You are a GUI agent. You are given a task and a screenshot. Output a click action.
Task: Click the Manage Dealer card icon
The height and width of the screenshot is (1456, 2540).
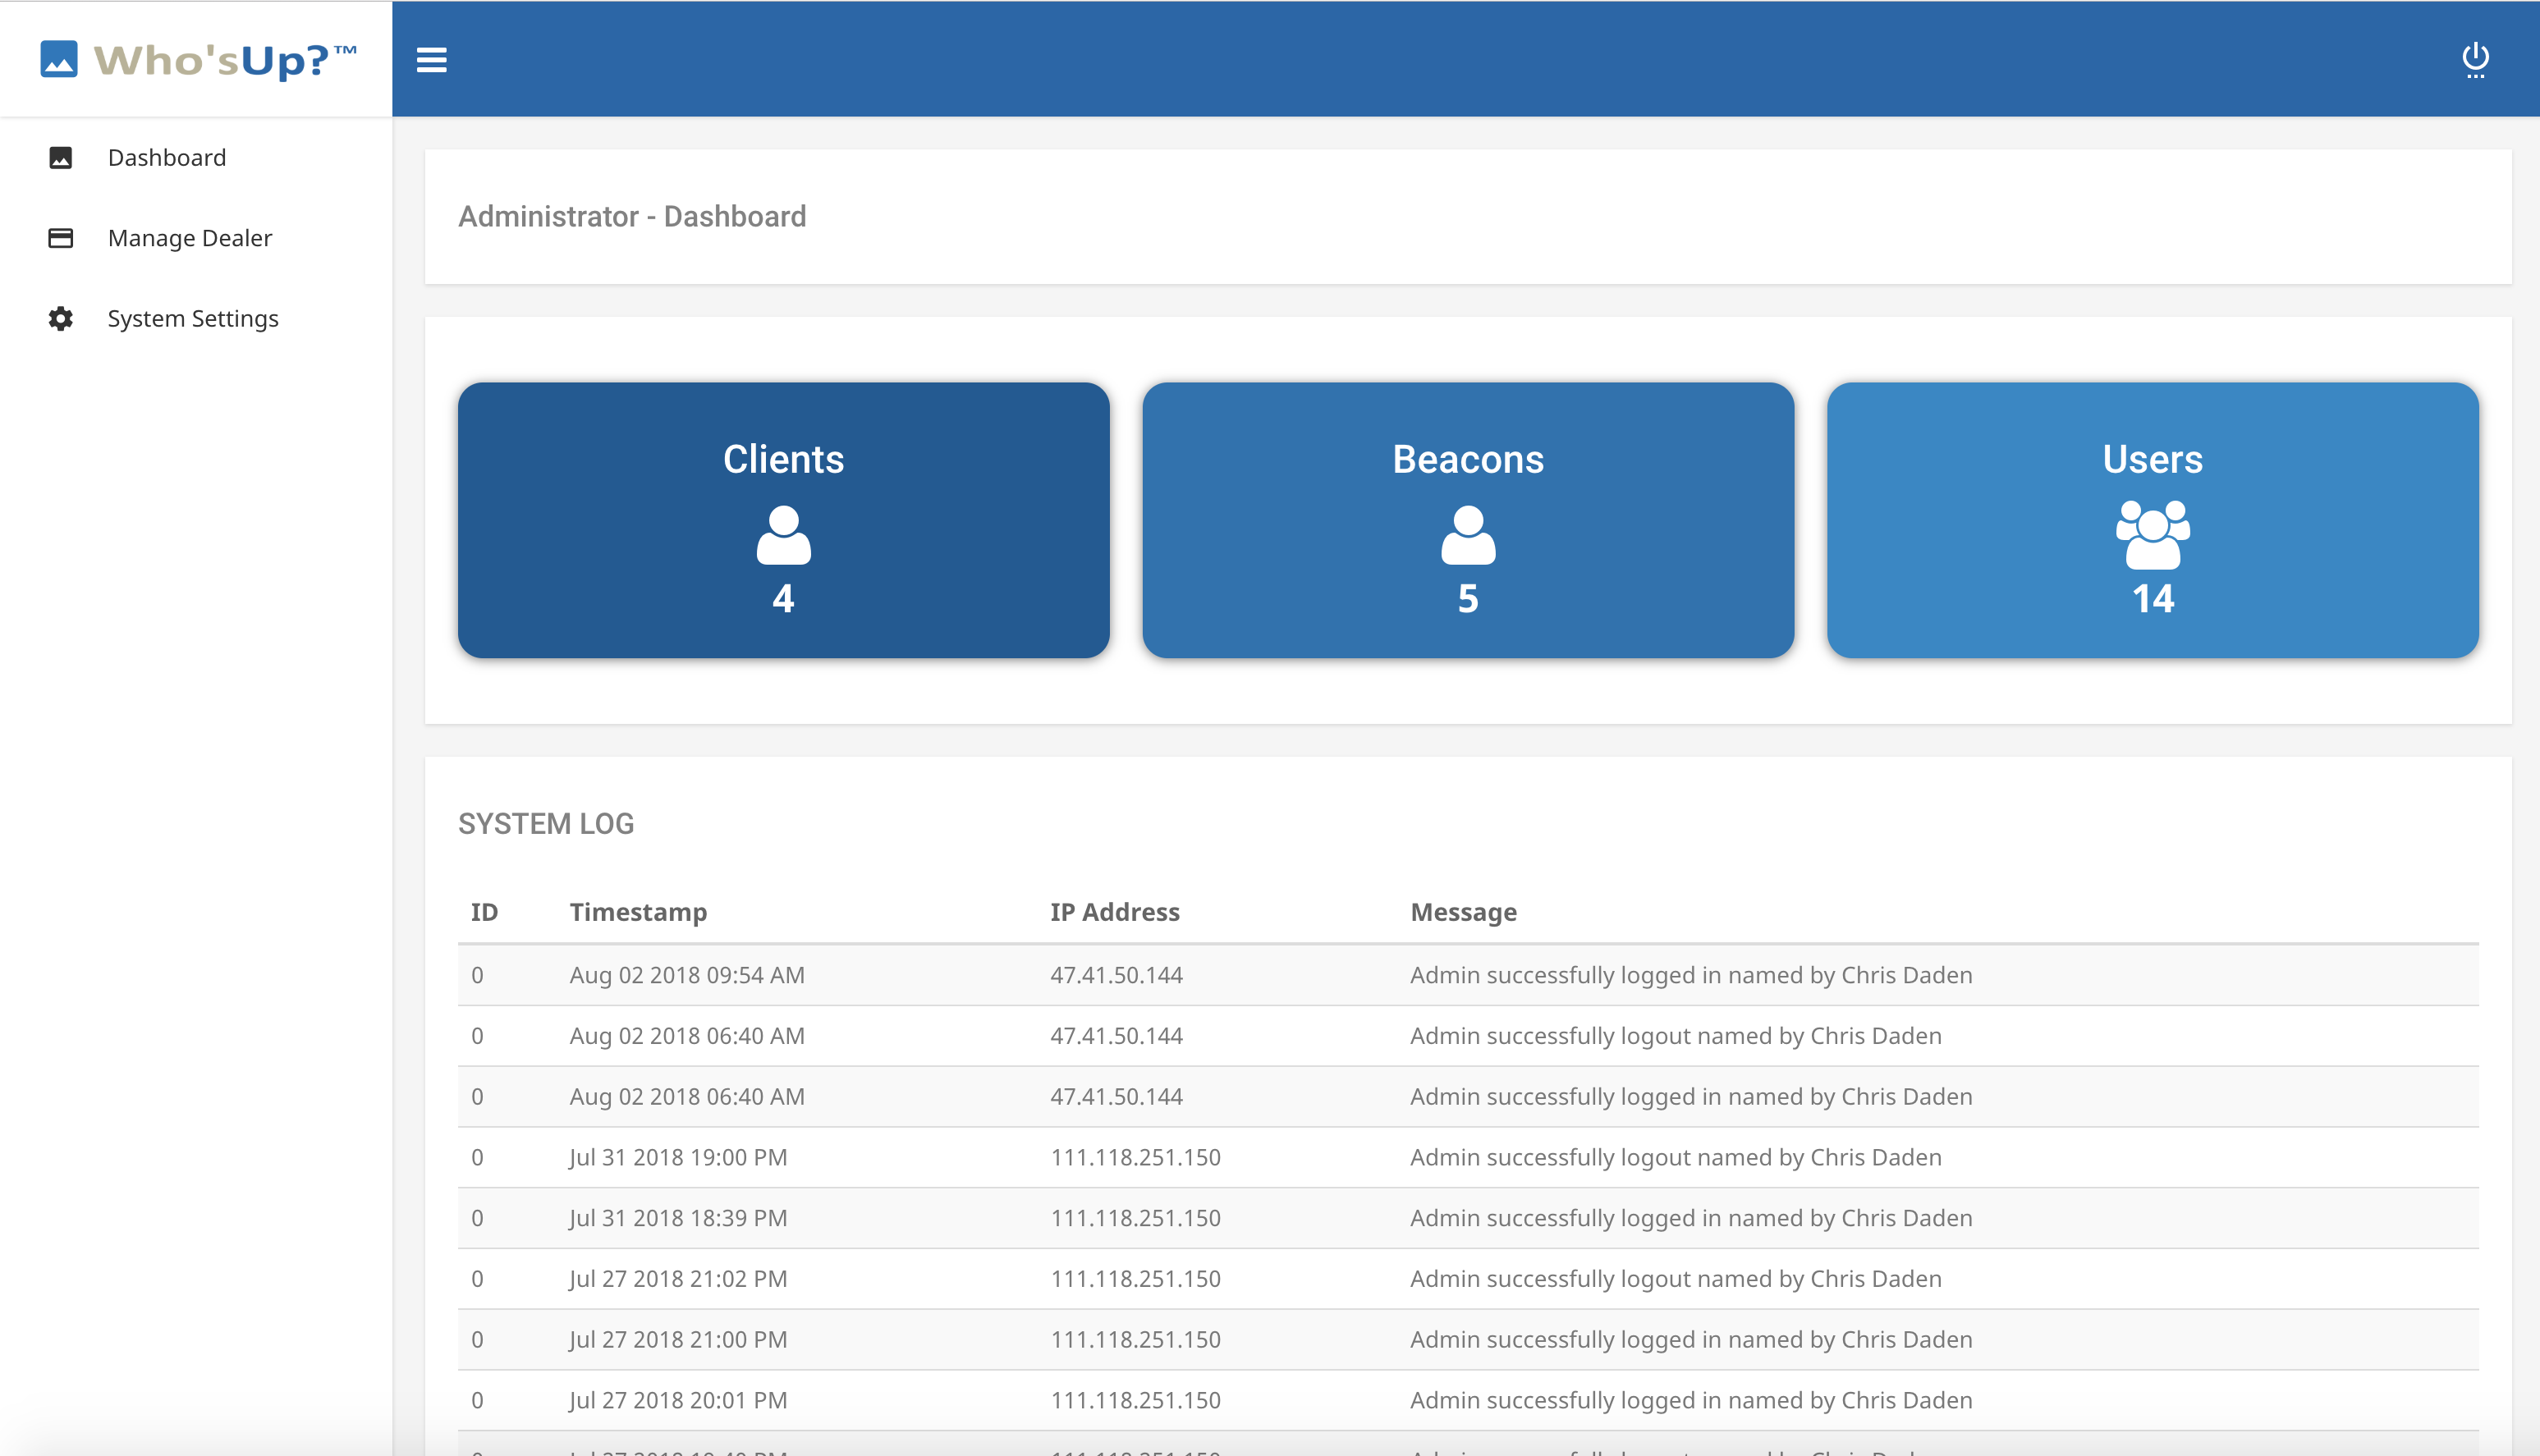[x=61, y=238]
